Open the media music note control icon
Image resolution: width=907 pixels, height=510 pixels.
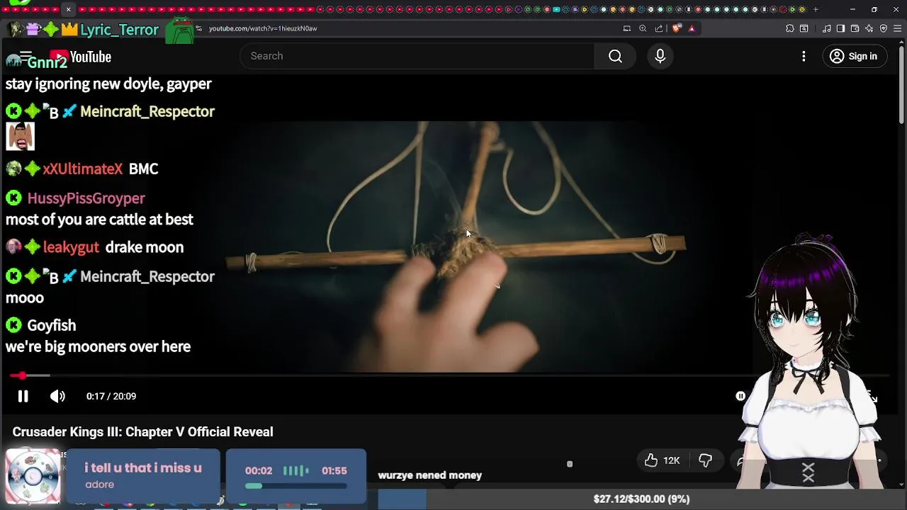click(827, 28)
